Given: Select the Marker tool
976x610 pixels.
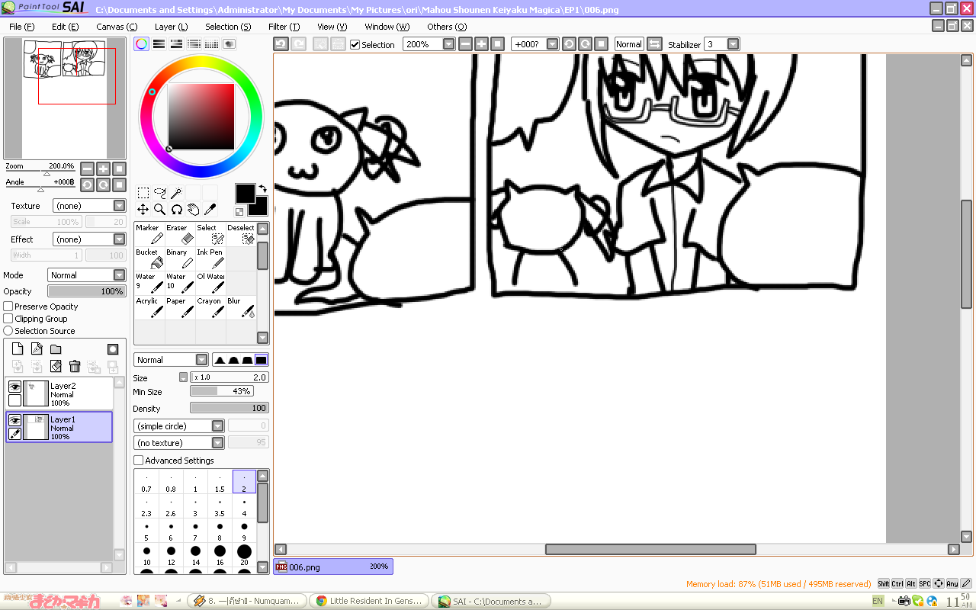Looking at the screenshot, I should (x=149, y=234).
